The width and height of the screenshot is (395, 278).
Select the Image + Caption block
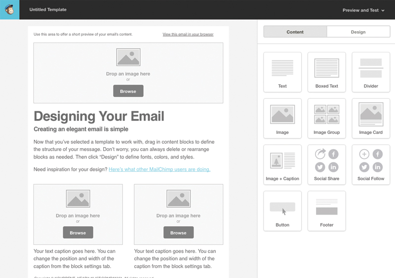(x=282, y=164)
